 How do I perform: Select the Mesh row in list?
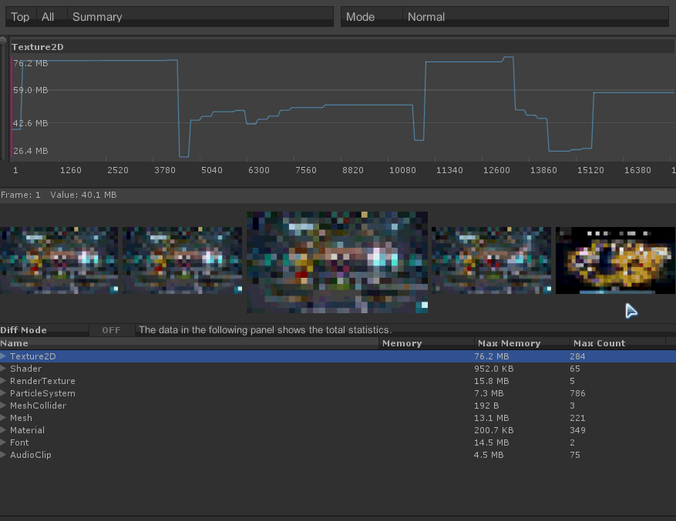[x=22, y=418]
